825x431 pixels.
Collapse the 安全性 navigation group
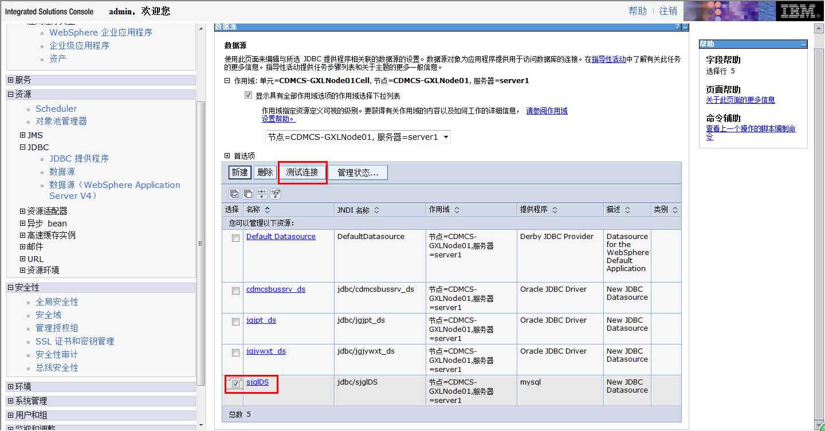click(11, 288)
